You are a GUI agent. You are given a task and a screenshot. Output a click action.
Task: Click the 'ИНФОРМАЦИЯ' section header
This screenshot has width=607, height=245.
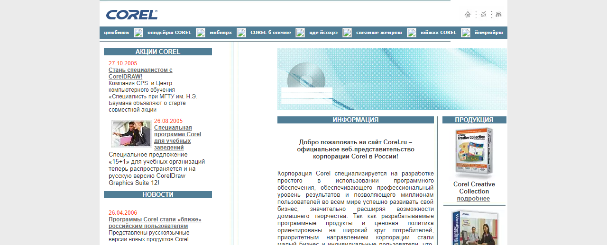356,120
